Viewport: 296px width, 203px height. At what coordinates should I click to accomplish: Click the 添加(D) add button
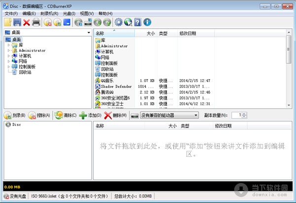pos(90,116)
